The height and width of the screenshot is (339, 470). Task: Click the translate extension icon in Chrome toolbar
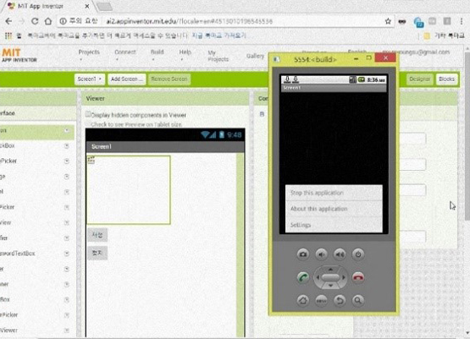pos(418,22)
